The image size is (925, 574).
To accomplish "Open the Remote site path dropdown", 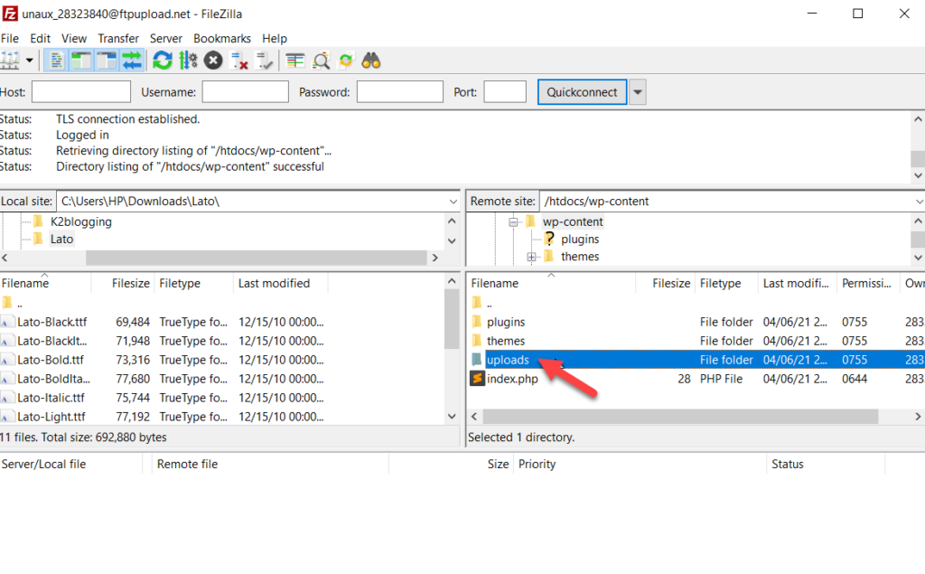I will click(x=919, y=202).
